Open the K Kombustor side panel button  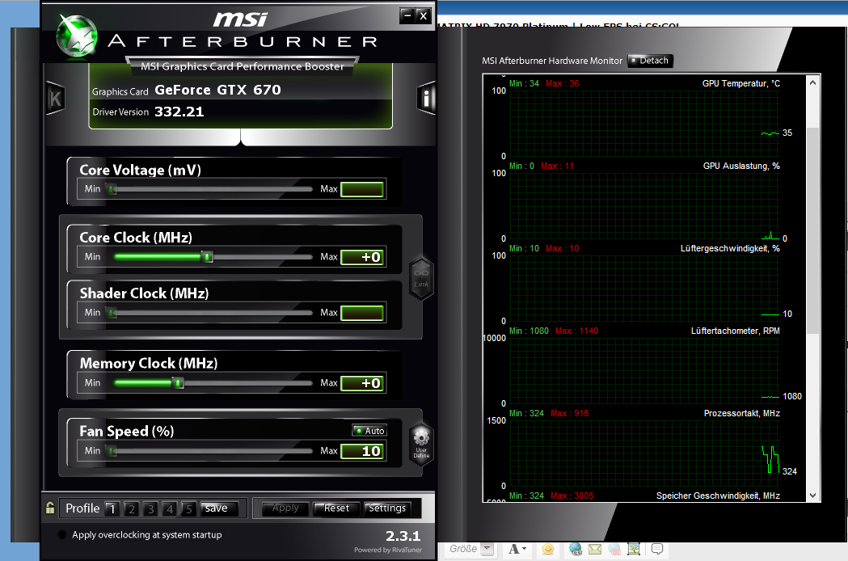point(55,98)
